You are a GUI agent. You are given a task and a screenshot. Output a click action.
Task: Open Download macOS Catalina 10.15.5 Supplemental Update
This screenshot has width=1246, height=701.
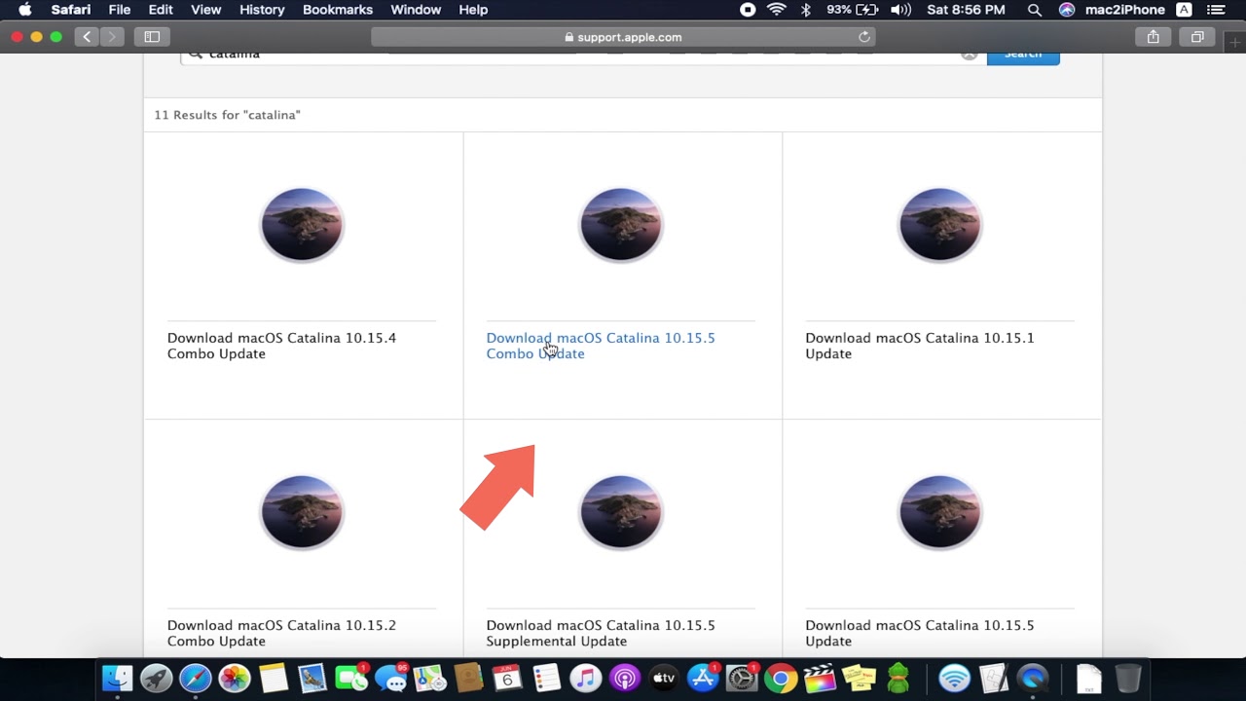[601, 633]
